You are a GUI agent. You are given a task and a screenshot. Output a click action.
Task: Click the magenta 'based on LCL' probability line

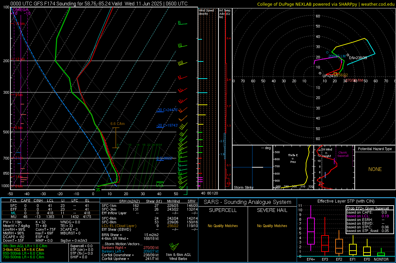click(368, 216)
